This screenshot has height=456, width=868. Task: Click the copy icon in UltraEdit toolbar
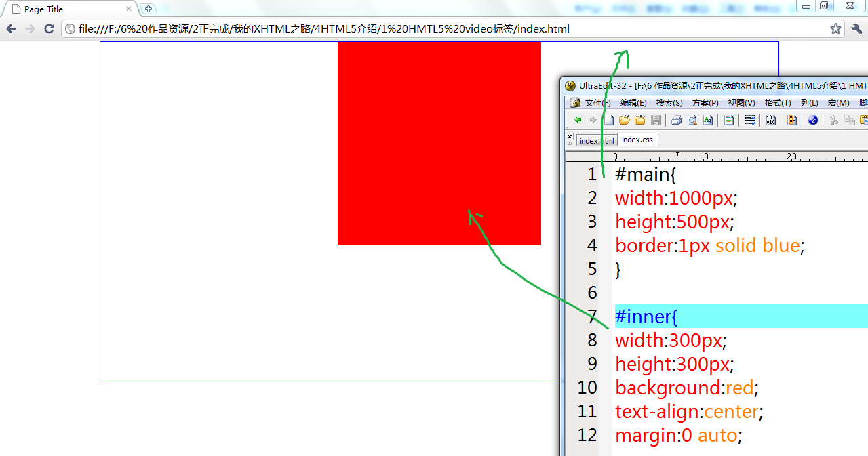point(849,120)
